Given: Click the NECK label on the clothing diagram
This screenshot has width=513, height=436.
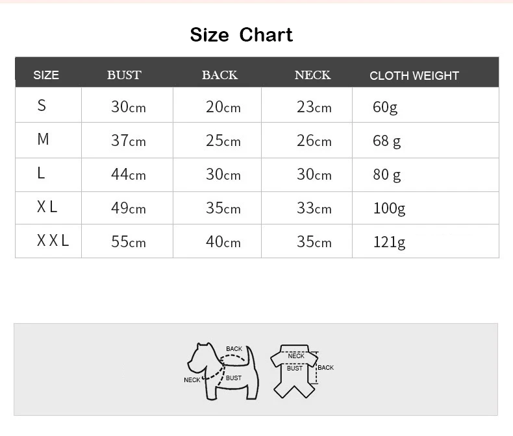Looking at the screenshot, I should 296,356.
